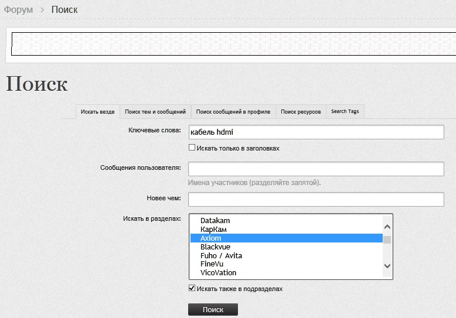
Task: Select Fuho / Avita section
Action: coord(221,256)
